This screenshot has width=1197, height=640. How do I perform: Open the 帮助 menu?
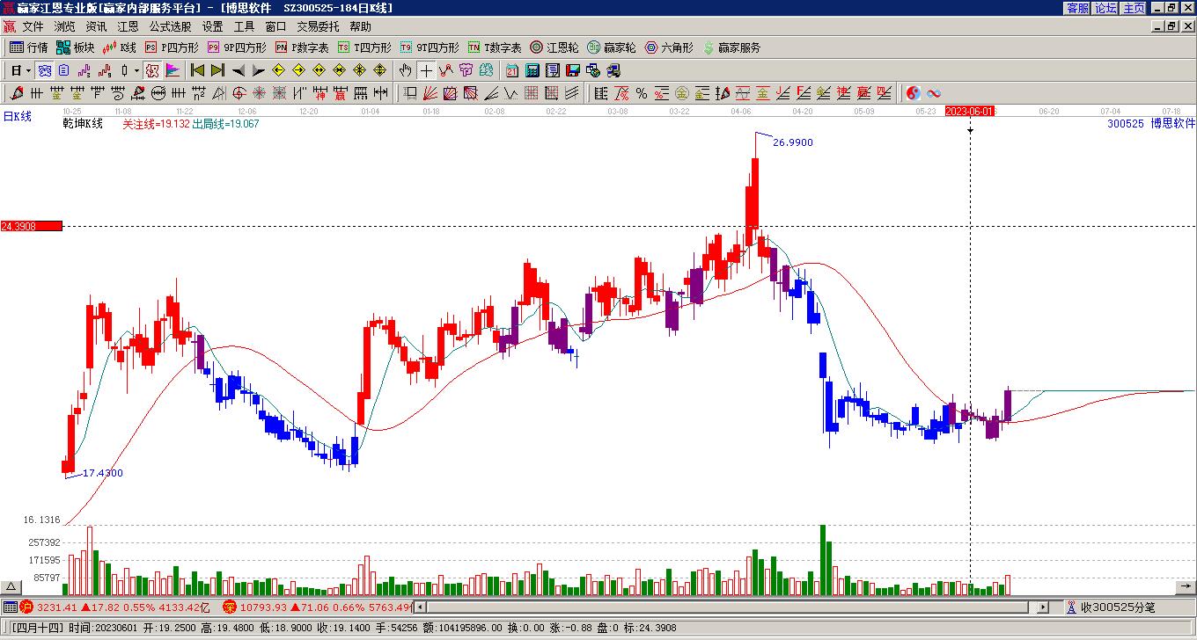pyautogui.click(x=360, y=26)
